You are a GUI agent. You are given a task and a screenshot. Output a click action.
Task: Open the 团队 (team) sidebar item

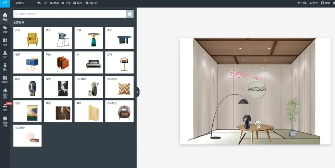coord(5,107)
